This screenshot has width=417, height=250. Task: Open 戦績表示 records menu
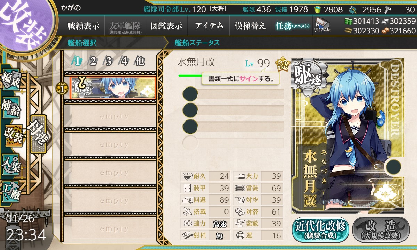click(83, 26)
